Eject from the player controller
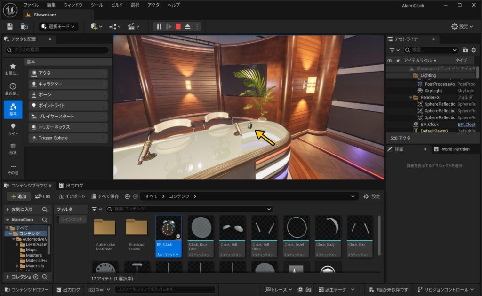The height and width of the screenshot is (296, 482). tap(188, 27)
